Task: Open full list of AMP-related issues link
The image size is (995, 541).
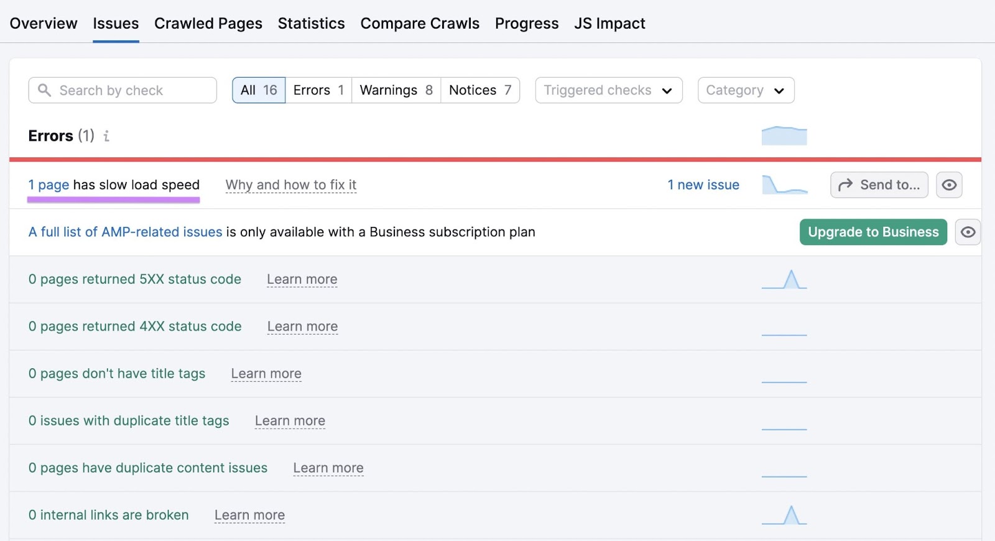Action: (x=125, y=232)
